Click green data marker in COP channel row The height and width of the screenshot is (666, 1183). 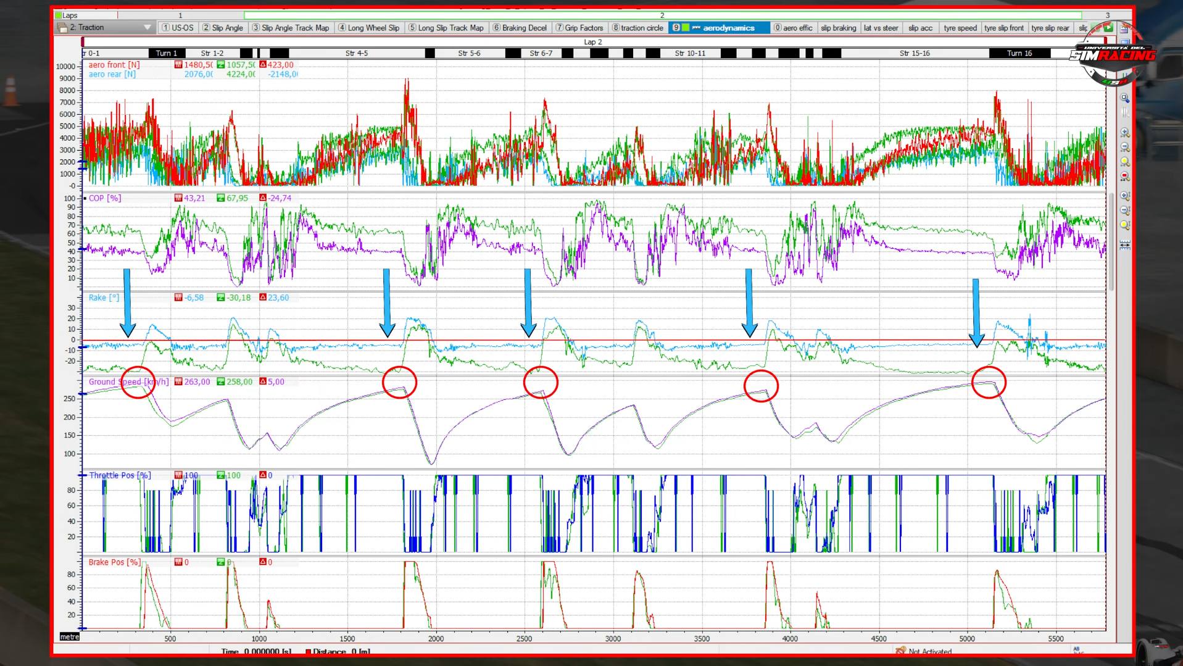pyautogui.click(x=221, y=198)
